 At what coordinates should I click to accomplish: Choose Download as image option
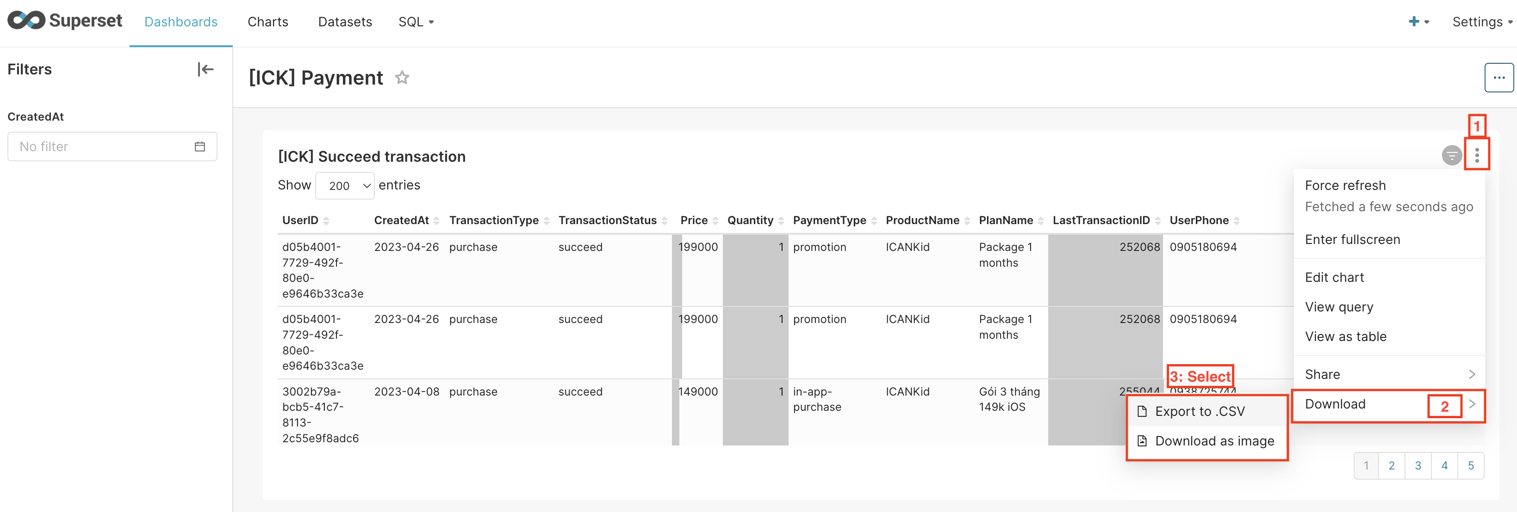tap(1214, 441)
